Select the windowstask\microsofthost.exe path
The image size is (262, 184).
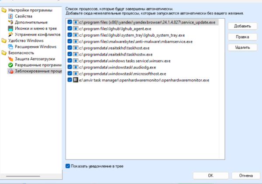click(x=123, y=74)
